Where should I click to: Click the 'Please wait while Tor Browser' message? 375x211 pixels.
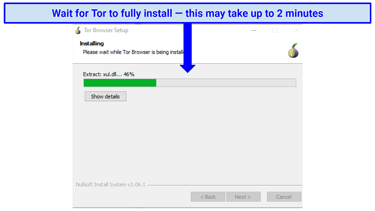pos(133,52)
